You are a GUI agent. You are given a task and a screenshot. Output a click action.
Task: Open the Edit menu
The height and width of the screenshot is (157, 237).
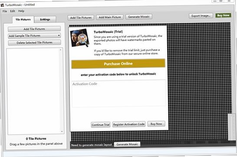(13, 11)
